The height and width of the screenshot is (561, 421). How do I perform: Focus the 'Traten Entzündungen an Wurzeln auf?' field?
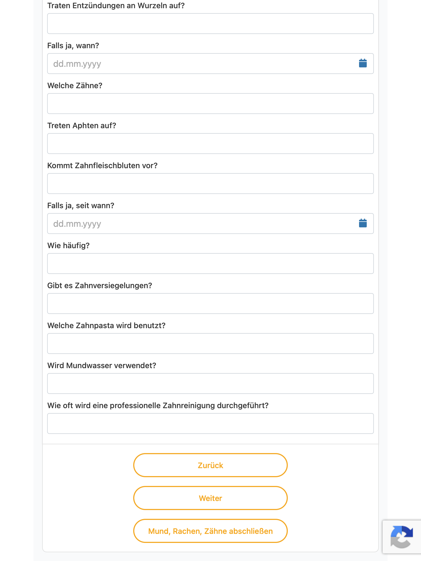[x=210, y=24]
